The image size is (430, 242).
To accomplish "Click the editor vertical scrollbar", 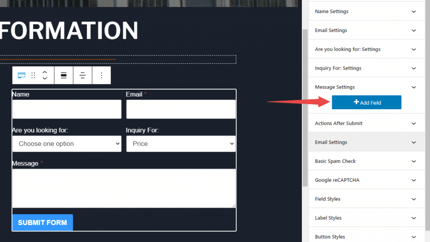I will [305, 108].
